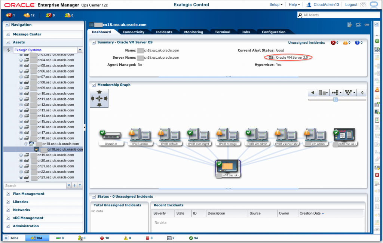Jump to previous search result up arrow

(x=80, y=185)
